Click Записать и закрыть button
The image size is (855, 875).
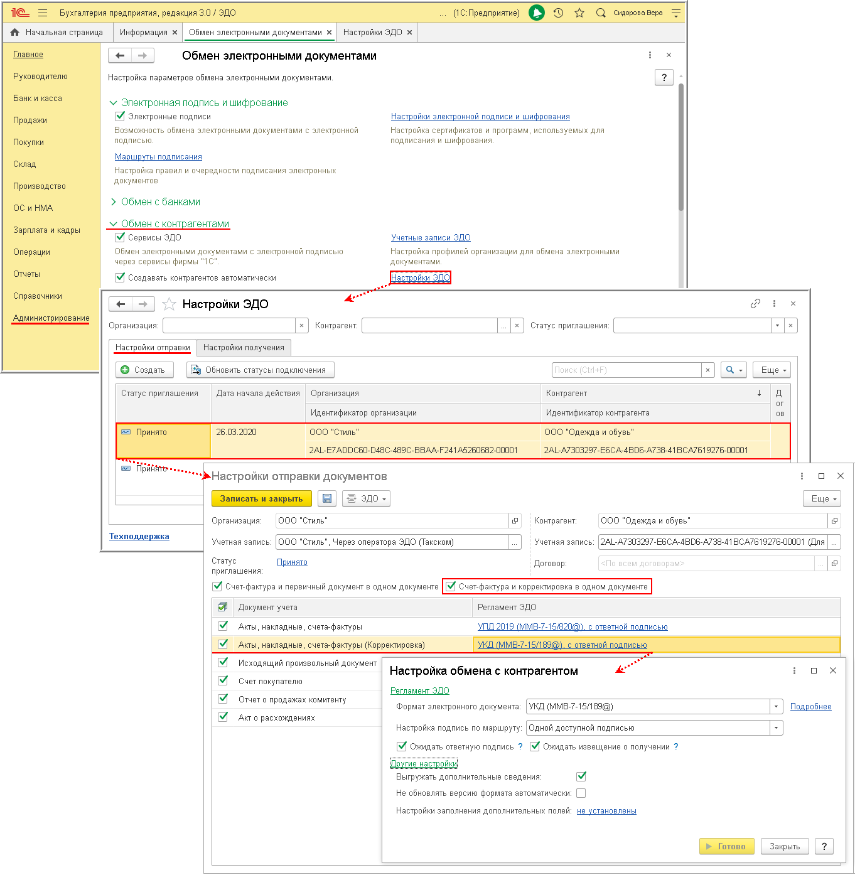coord(262,499)
